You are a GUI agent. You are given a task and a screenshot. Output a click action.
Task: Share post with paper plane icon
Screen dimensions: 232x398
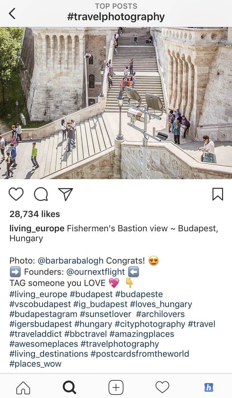66,194
